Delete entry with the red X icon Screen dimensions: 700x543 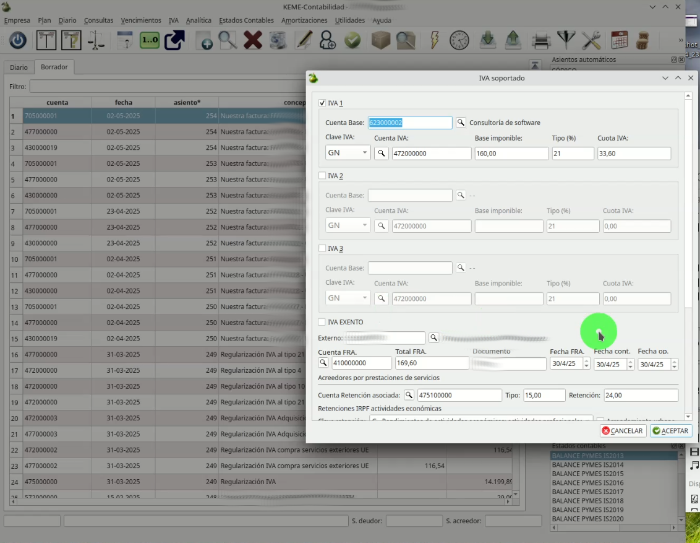[253, 41]
